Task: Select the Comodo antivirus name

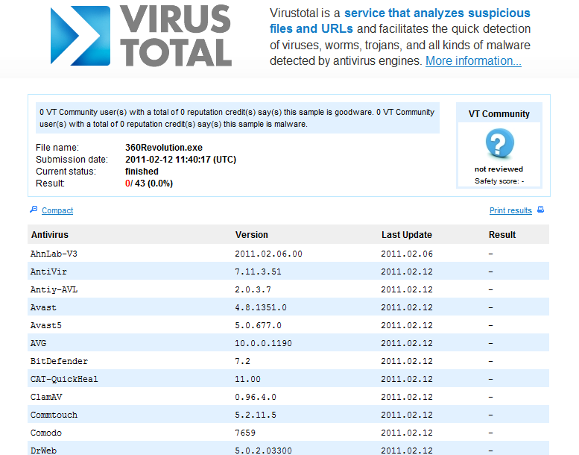Action: [45, 433]
